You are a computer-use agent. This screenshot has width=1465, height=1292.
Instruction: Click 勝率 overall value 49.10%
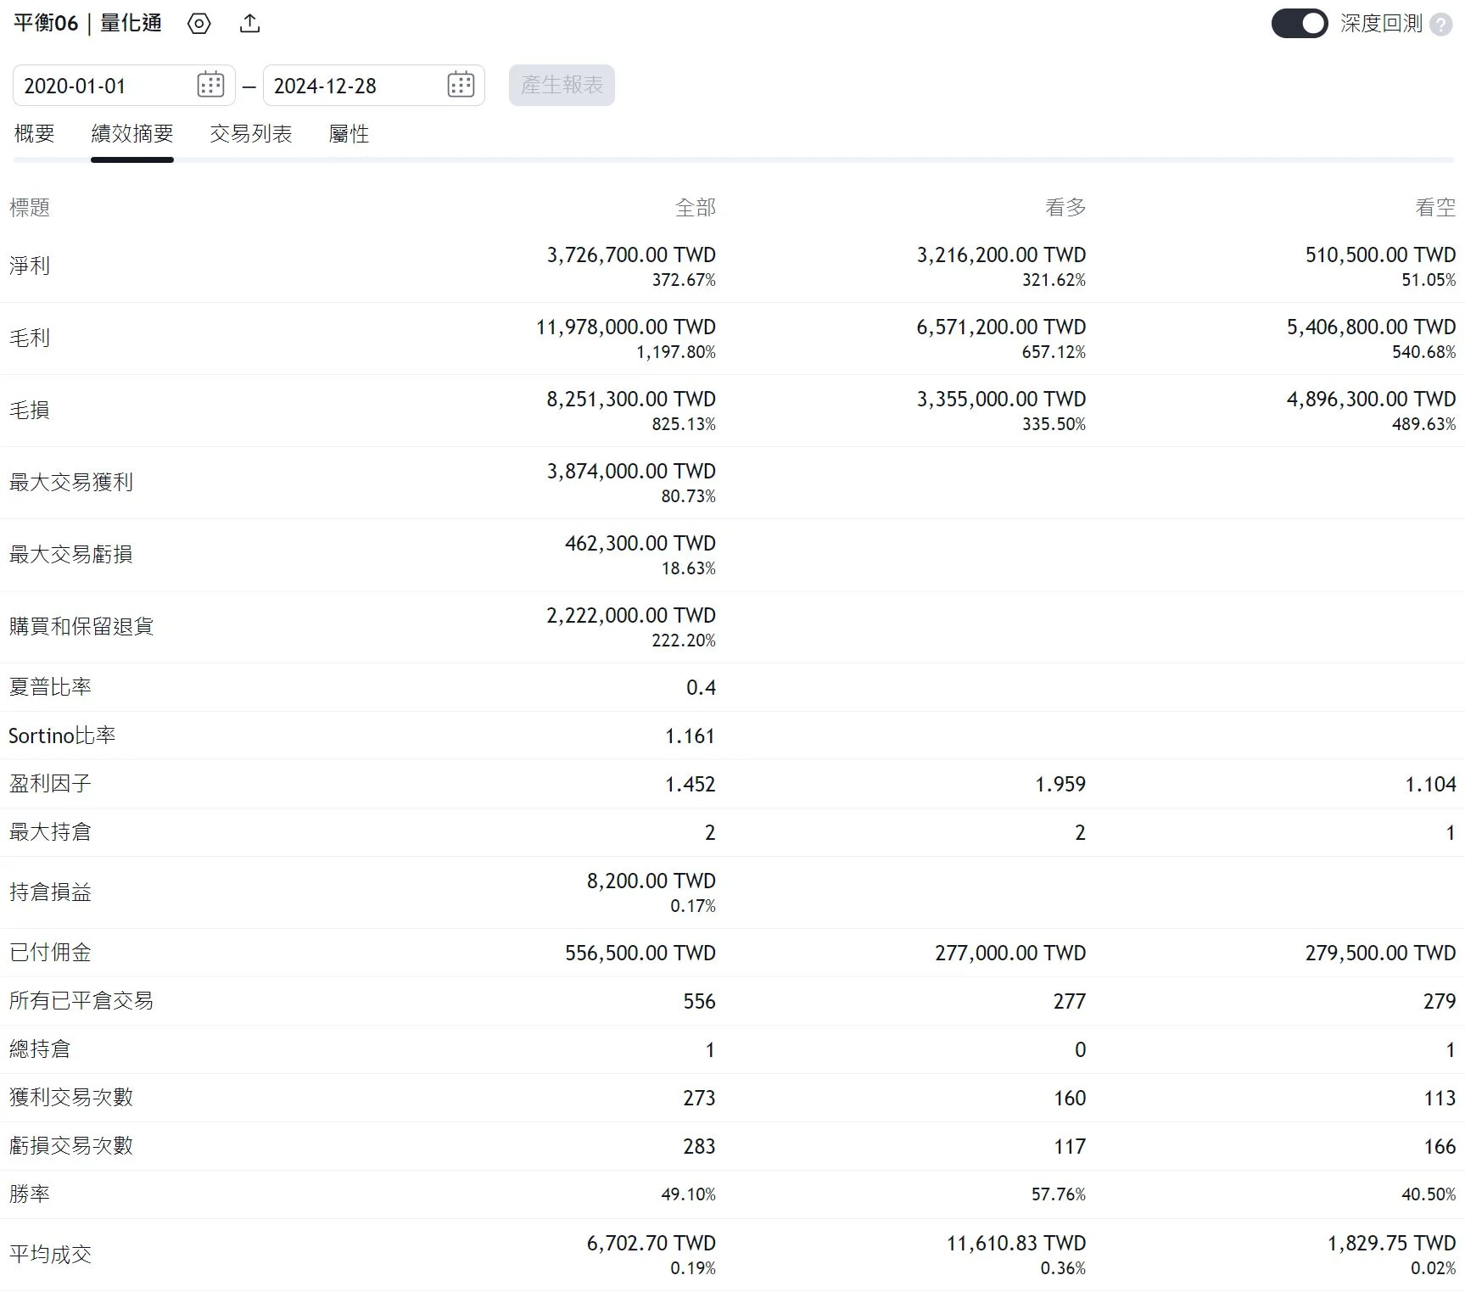coord(689,1194)
